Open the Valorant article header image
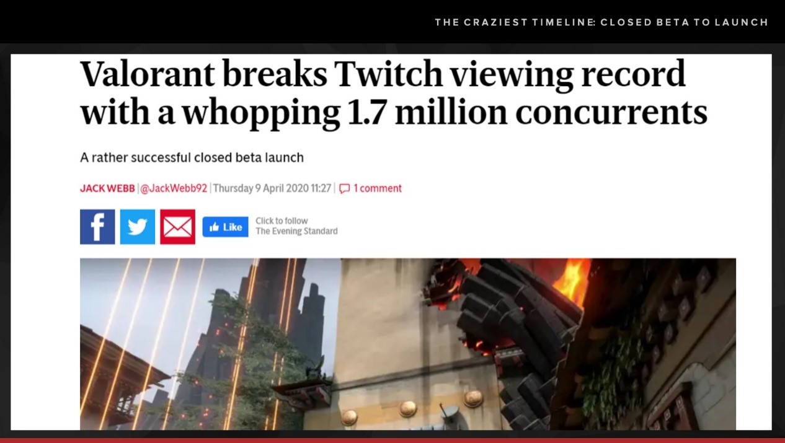785x443 pixels. click(x=408, y=344)
